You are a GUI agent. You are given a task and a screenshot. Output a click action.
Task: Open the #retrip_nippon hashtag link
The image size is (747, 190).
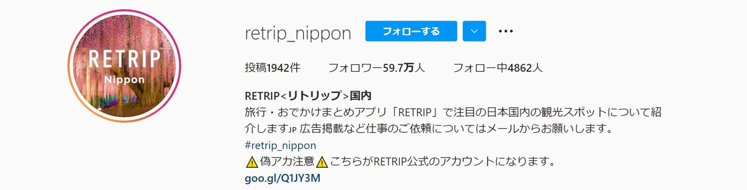click(x=280, y=145)
